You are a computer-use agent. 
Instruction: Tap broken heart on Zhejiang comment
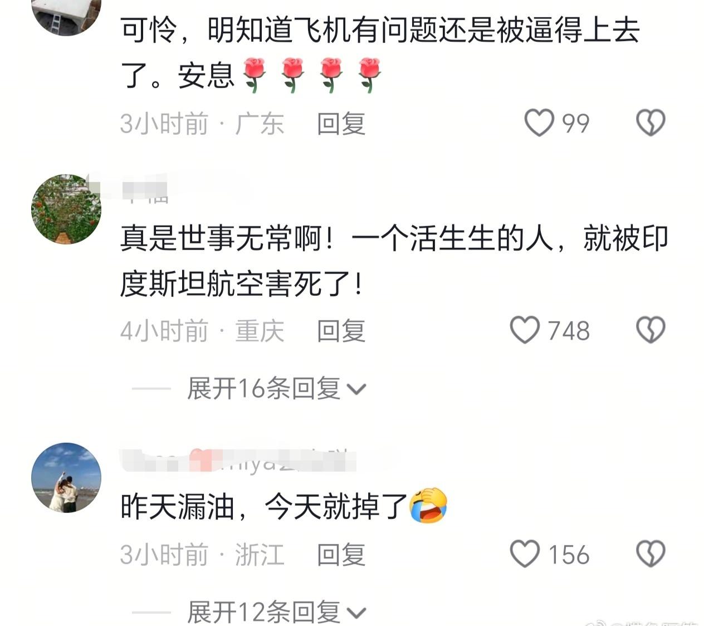click(x=651, y=554)
